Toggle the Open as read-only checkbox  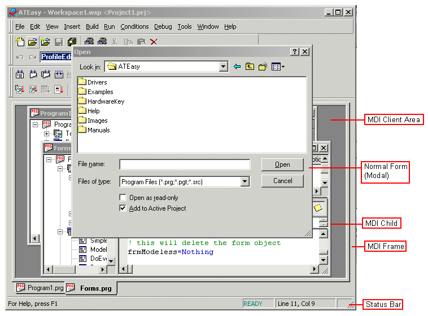tap(123, 198)
